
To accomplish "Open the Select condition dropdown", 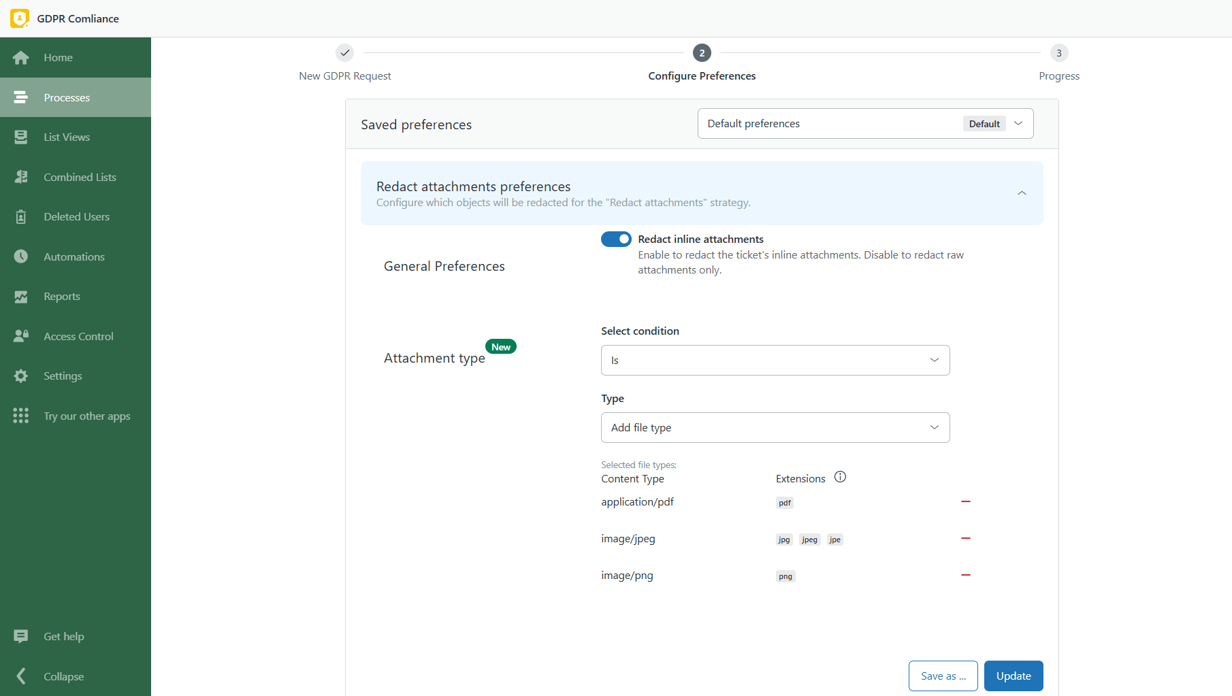I will [775, 360].
